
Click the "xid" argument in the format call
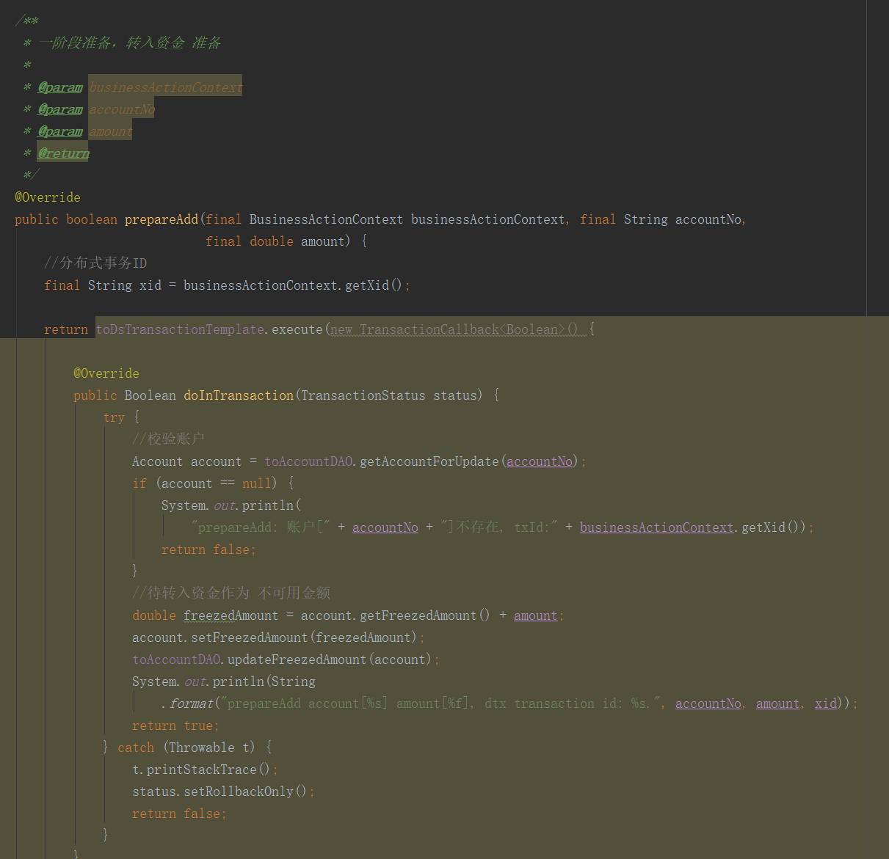pyautogui.click(x=826, y=703)
